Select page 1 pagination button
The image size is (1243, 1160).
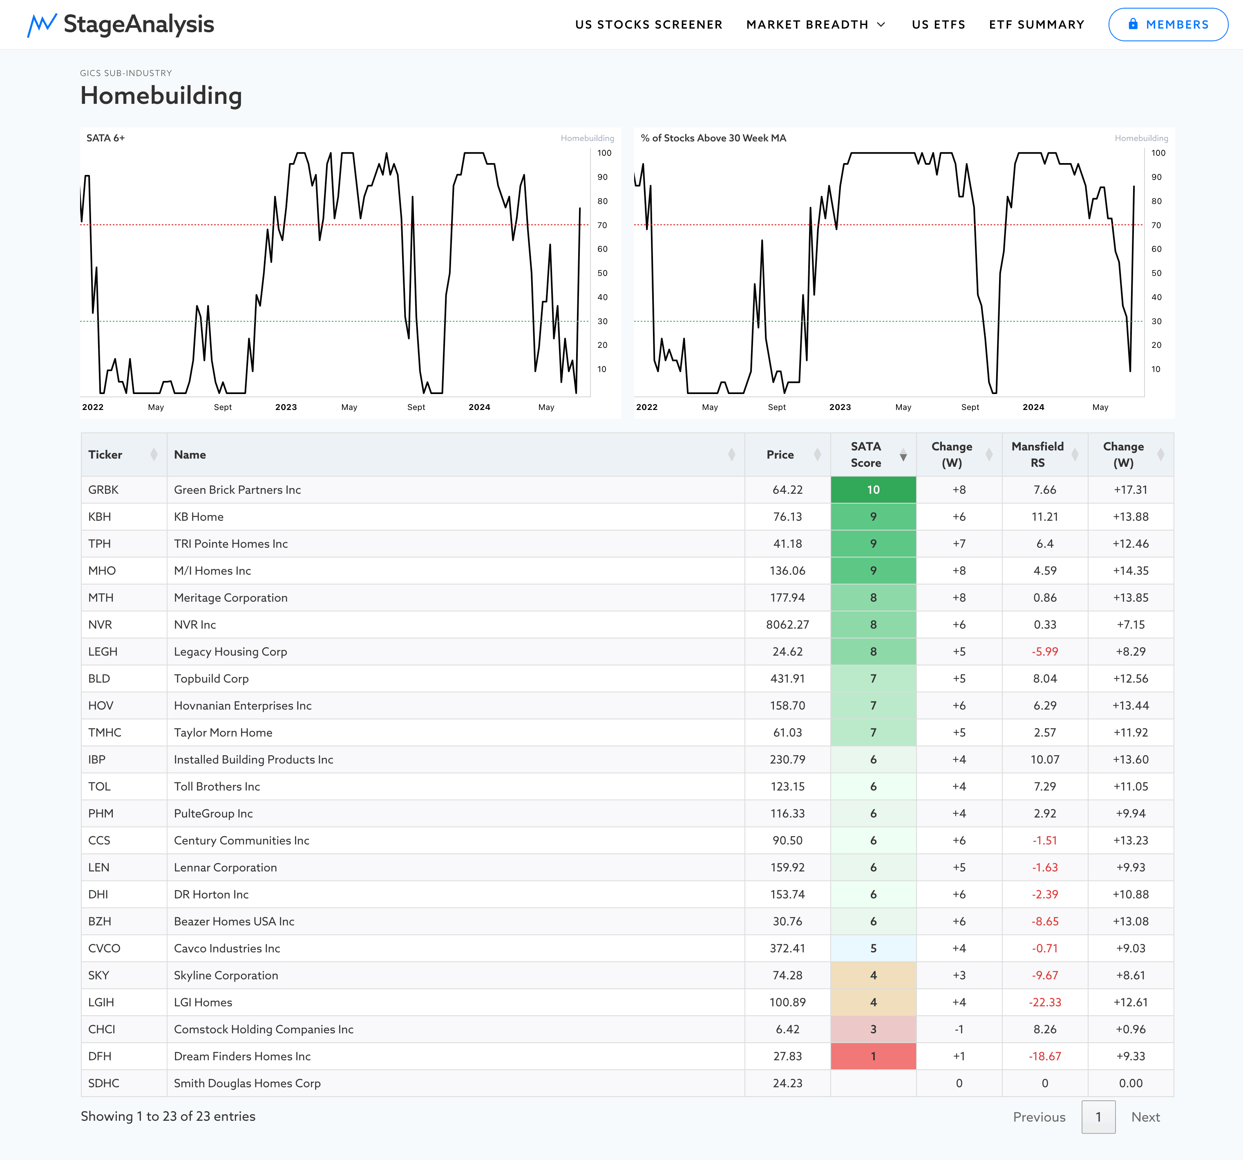coord(1099,1117)
